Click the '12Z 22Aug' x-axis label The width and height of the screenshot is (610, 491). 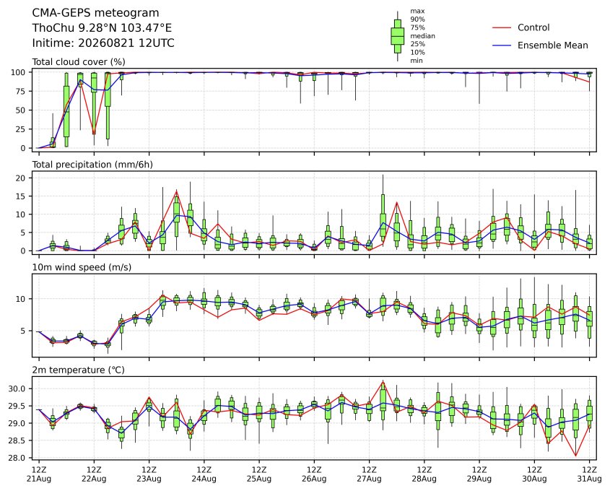pos(94,474)
